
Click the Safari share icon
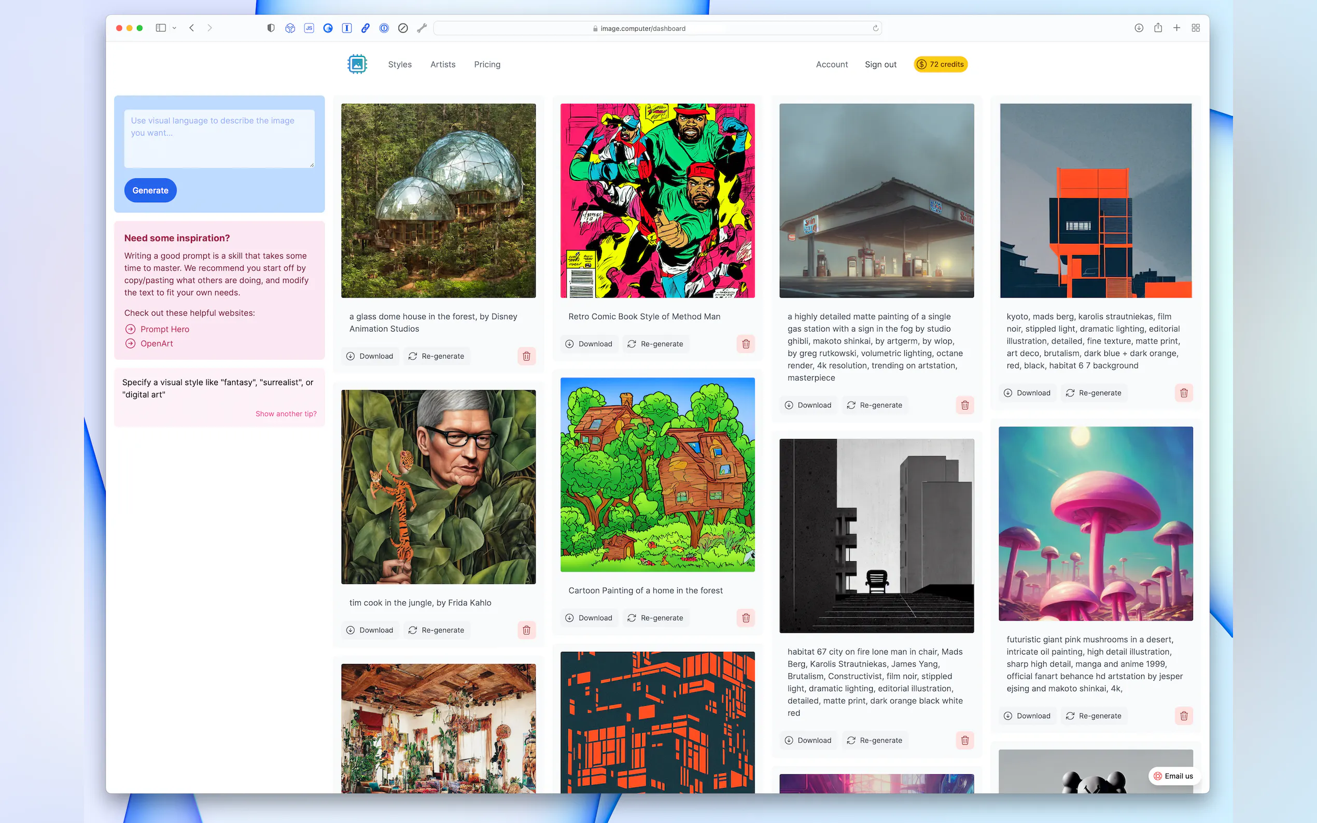pyautogui.click(x=1157, y=28)
